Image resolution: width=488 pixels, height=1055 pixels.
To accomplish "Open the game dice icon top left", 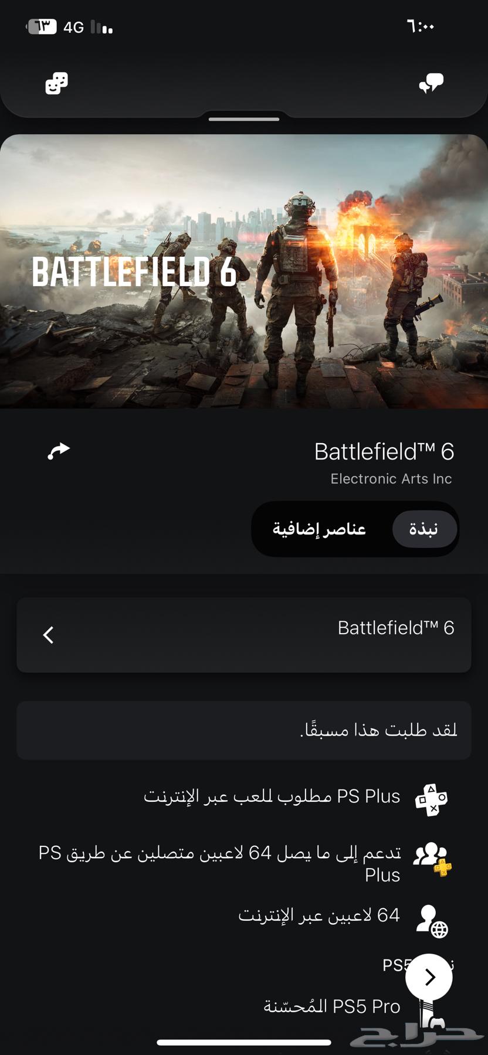I will click(x=57, y=84).
